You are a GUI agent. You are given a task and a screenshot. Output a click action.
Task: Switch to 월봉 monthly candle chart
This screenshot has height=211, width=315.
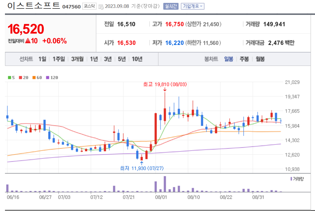260,59
